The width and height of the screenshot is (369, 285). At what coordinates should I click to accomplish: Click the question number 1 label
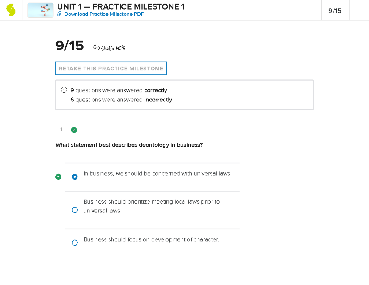pos(61,129)
